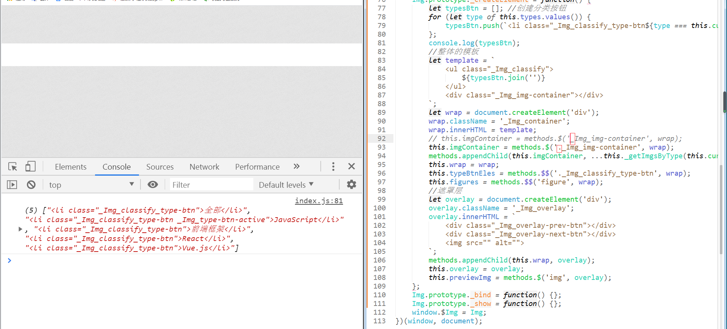
Task: Activate the inspect element picker icon
Action: [12, 167]
